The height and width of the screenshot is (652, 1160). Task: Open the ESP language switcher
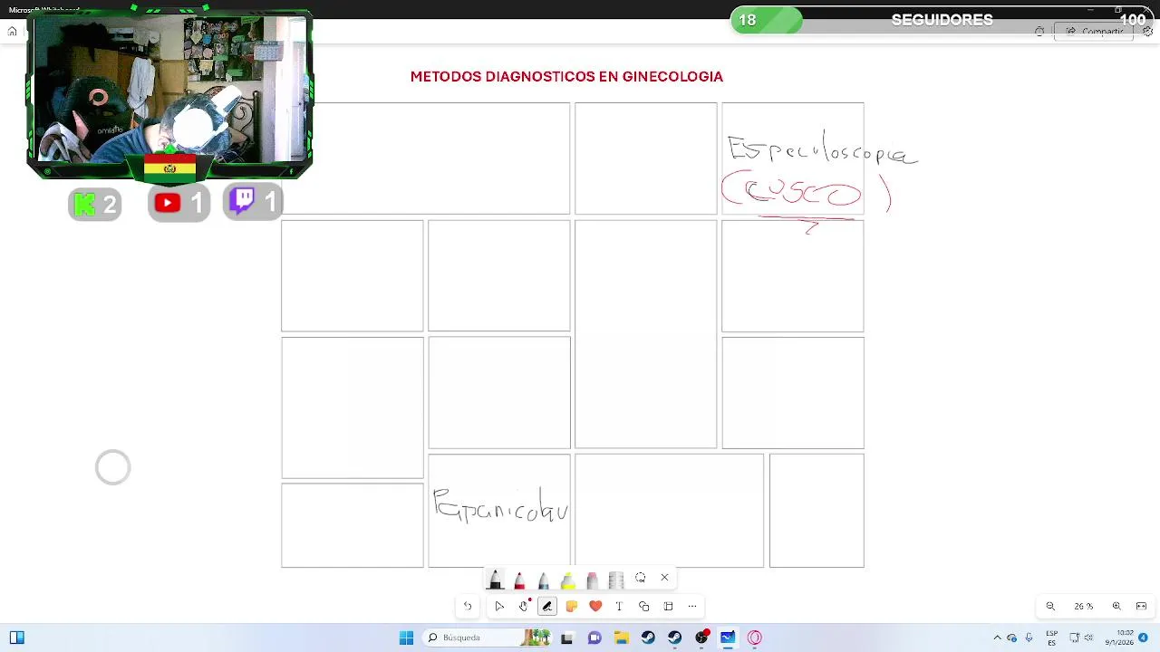(x=1052, y=638)
